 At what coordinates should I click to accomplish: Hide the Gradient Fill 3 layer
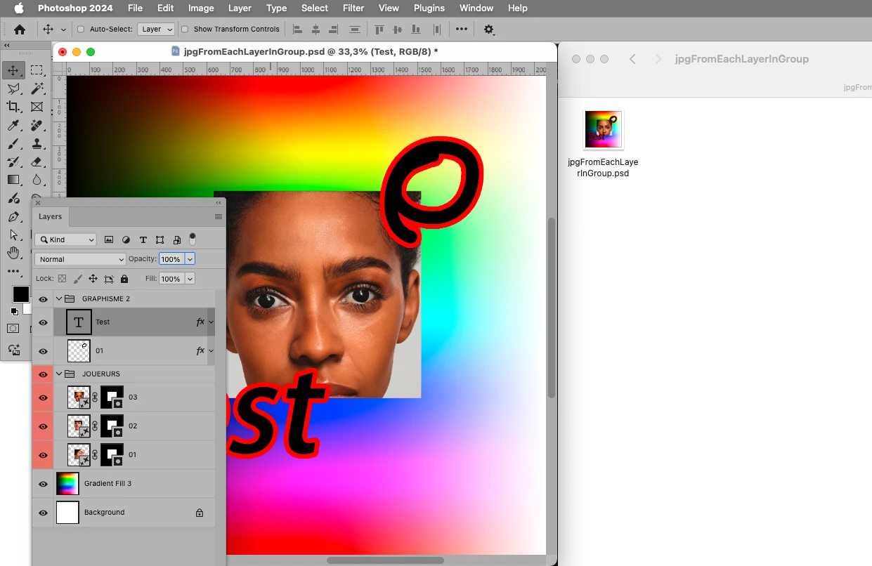coord(43,484)
